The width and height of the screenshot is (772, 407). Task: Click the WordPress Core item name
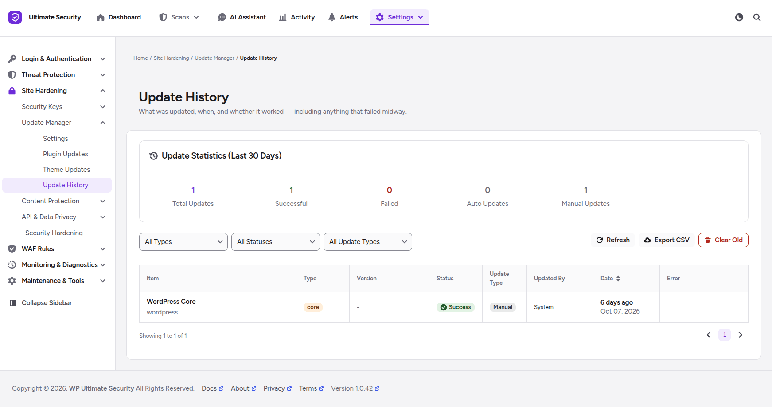171,302
